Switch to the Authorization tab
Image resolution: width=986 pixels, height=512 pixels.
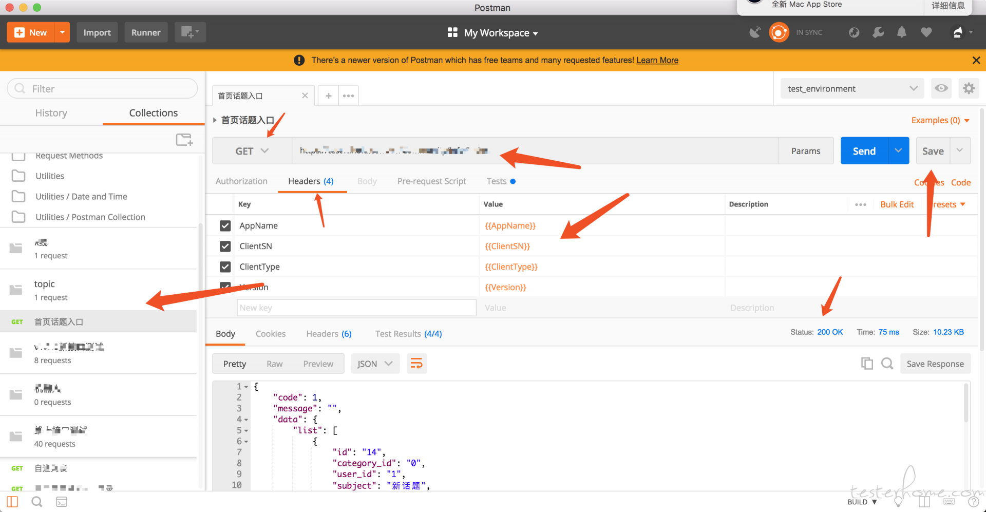[x=241, y=181]
